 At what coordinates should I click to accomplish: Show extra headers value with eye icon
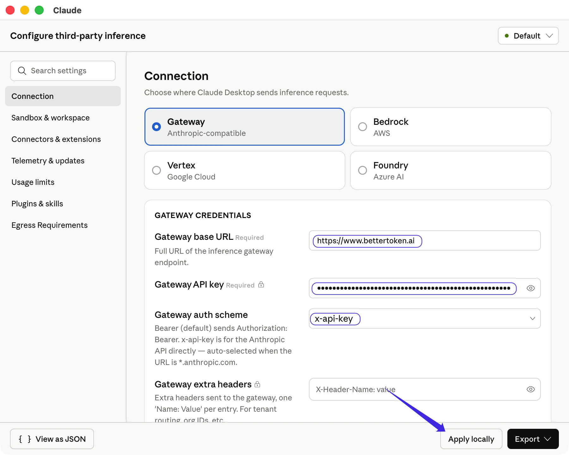pyautogui.click(x=531, y=389)
